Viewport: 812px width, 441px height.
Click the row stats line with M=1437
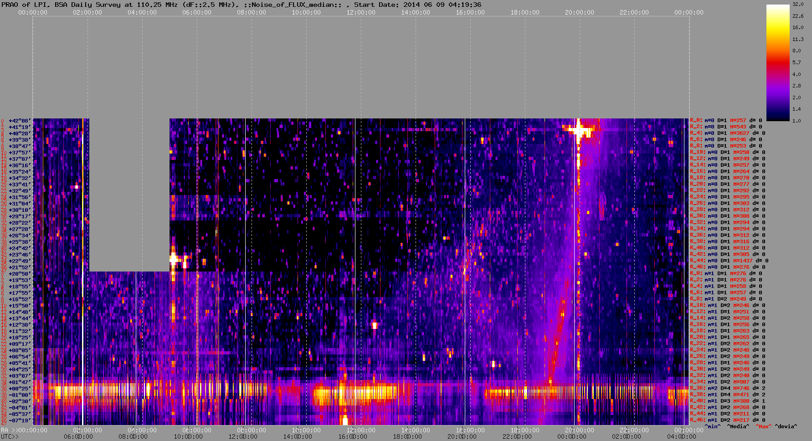[729, 261]
